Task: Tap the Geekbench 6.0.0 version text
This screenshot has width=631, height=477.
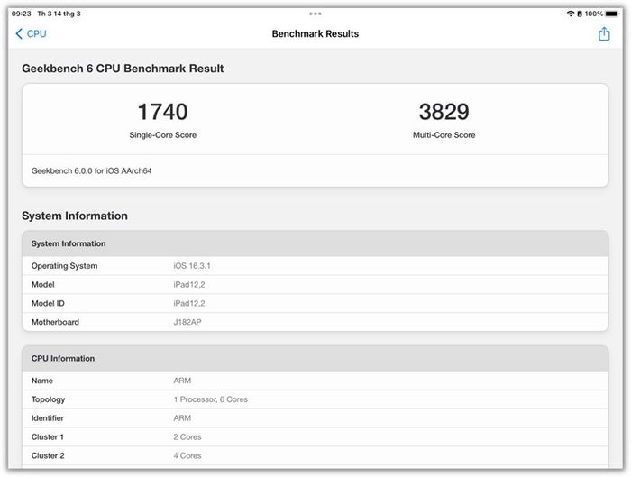Action: (91, 170)
